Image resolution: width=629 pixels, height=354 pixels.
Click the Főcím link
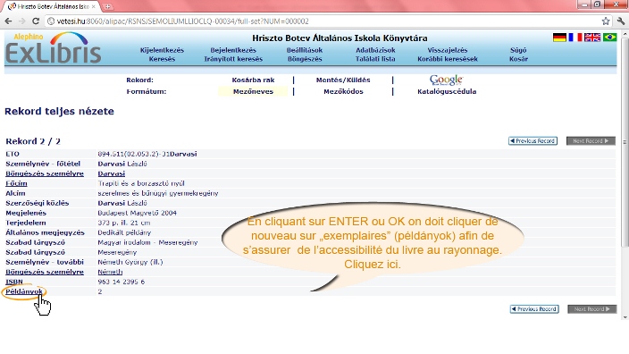pos(16,183)
